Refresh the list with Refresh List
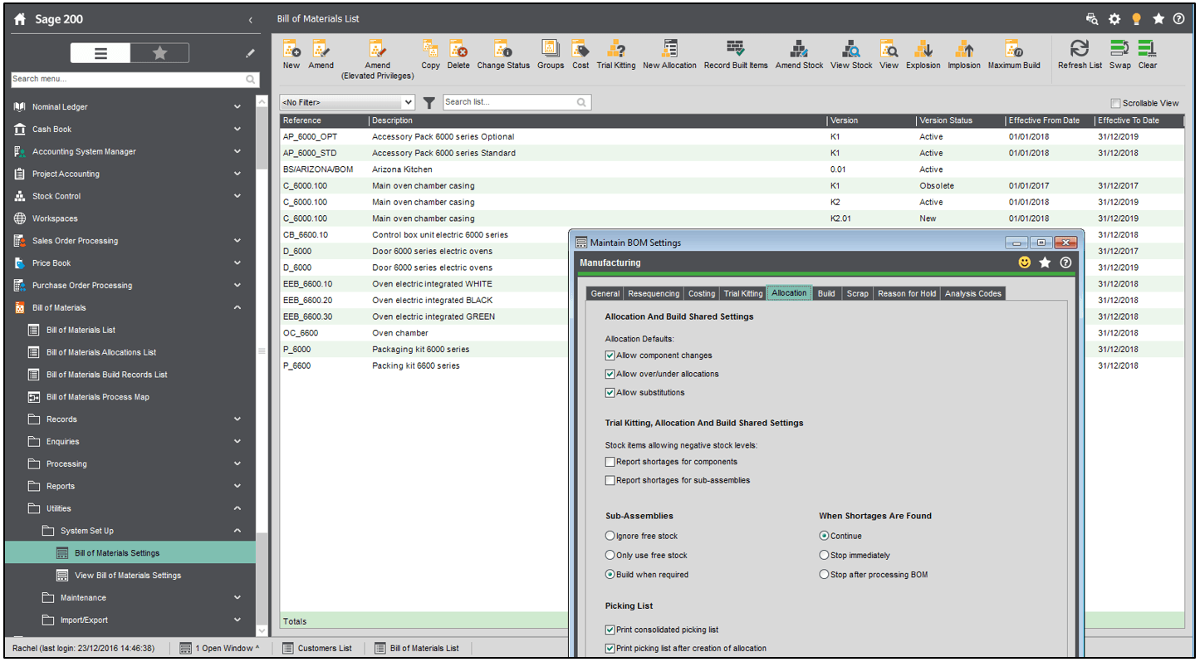 click(1080, 49)
